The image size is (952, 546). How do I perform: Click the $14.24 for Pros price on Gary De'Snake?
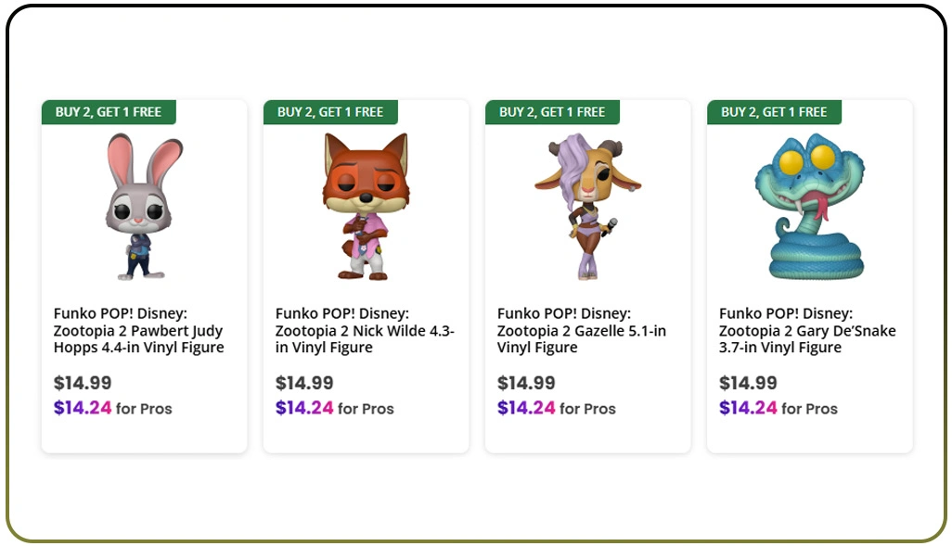[x=778, y=408]
